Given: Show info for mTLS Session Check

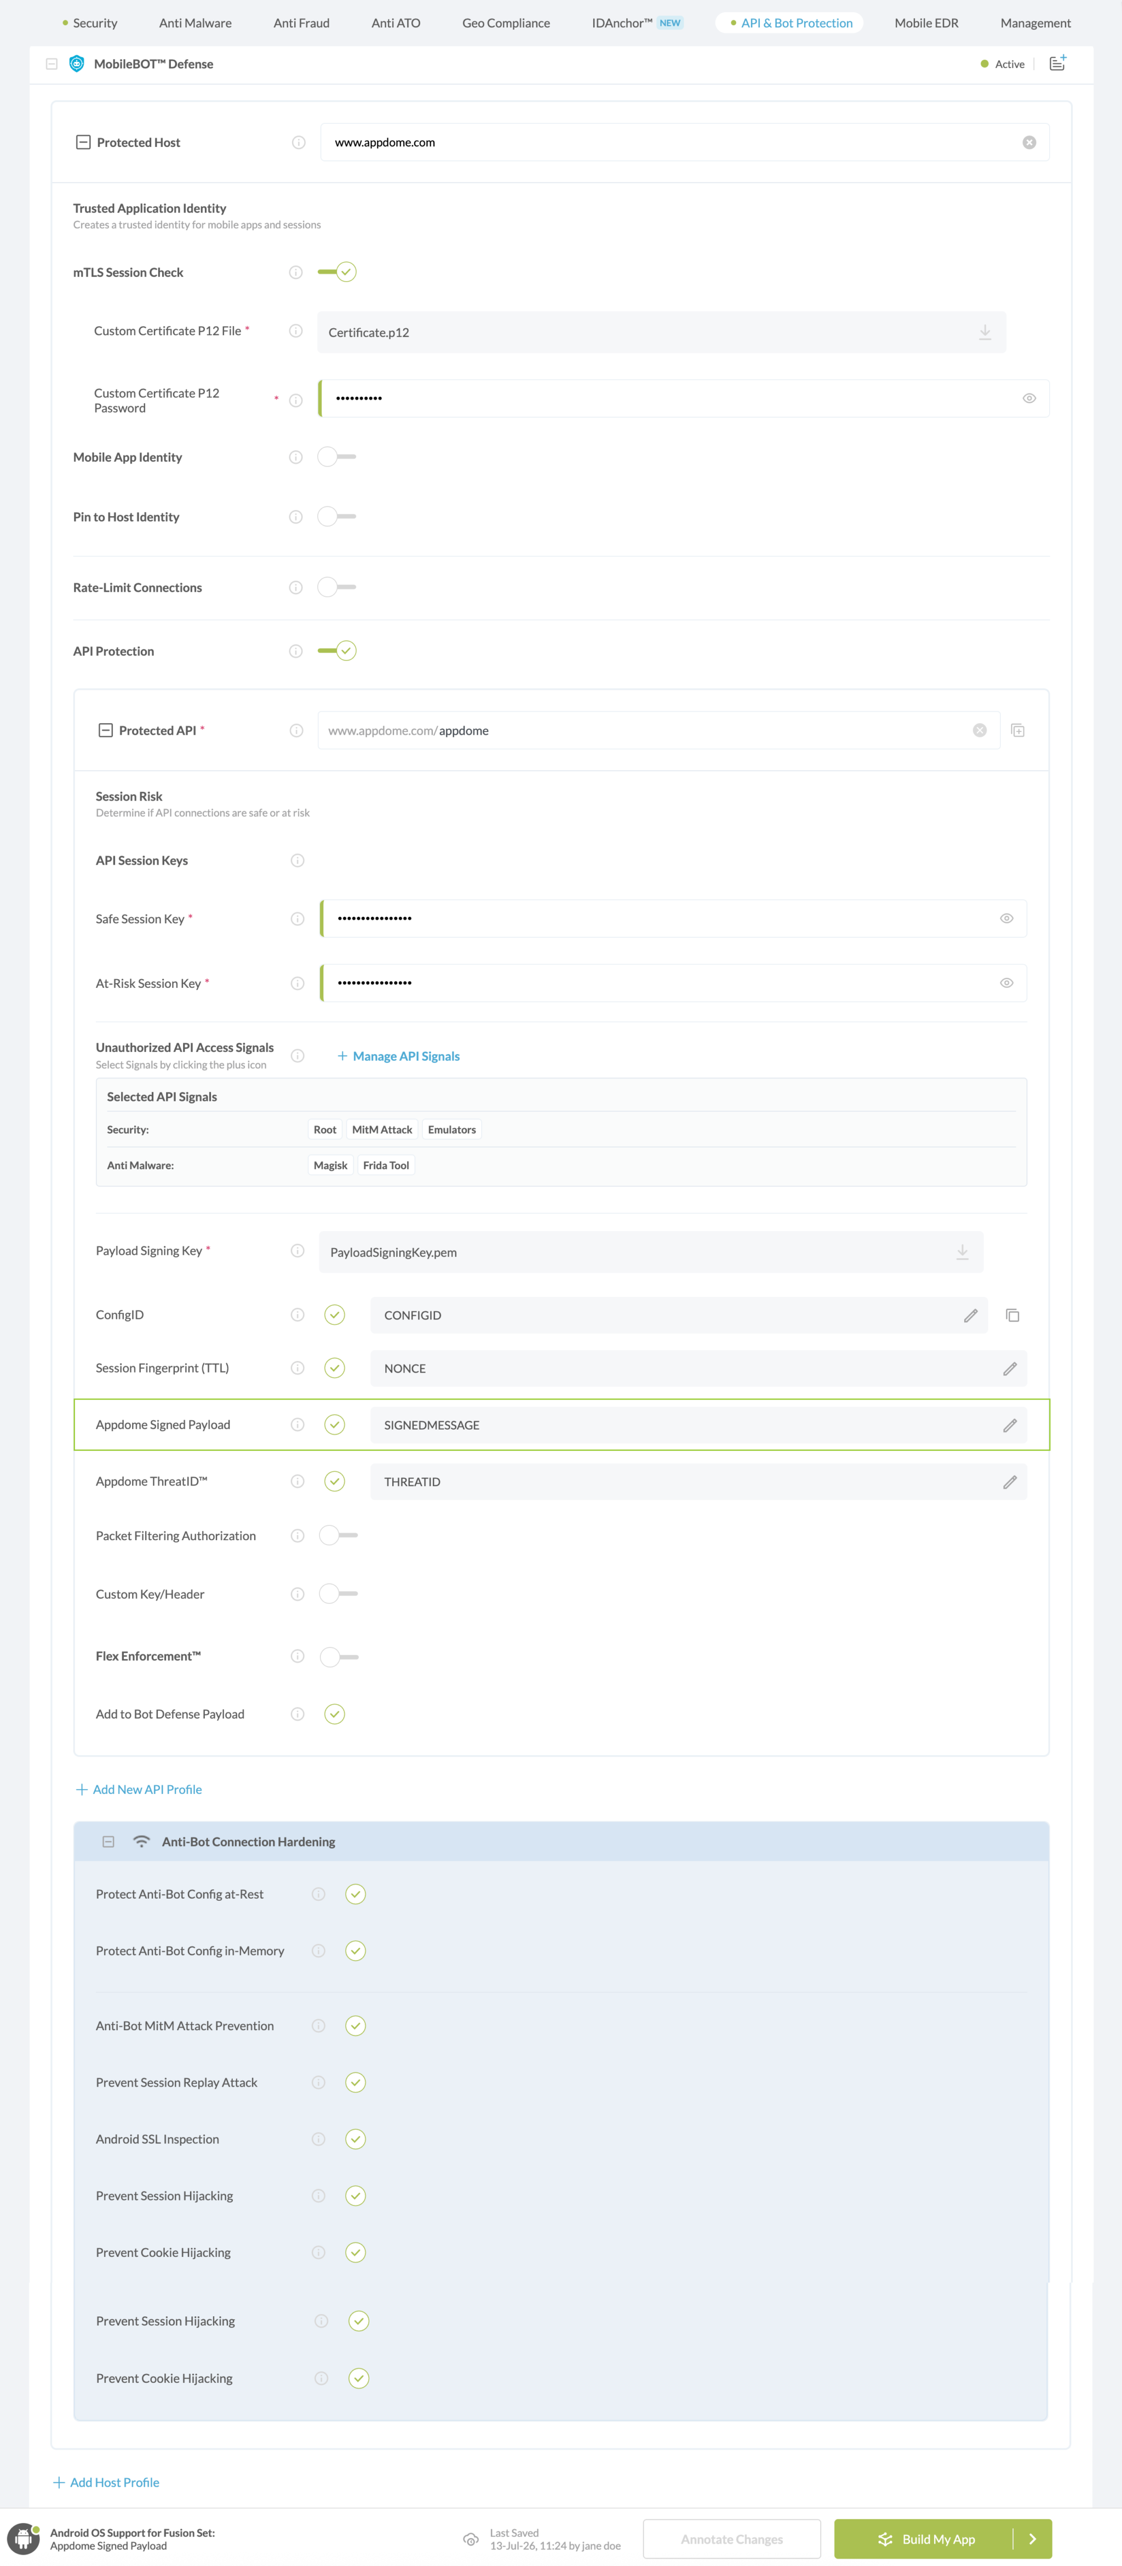Looking at the screenshot, I should pyautogui.click(x=296, y=272).
